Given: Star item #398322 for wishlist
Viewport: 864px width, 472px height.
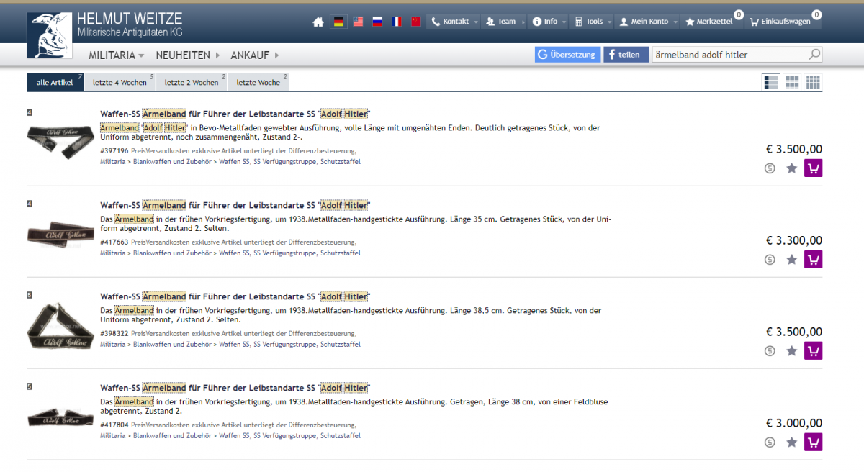Looking at the screenshot, I should tap(792, 351).
